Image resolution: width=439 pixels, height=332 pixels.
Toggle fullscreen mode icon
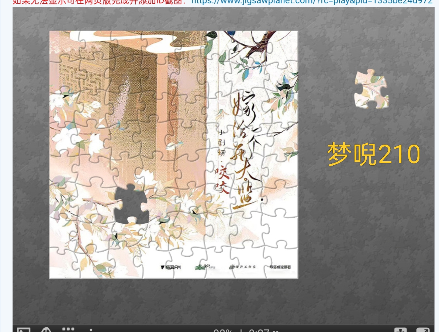pos(423,330)
